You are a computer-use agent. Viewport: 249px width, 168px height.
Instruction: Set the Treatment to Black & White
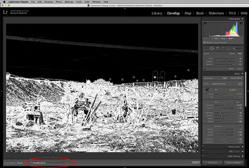click(235, 78)
